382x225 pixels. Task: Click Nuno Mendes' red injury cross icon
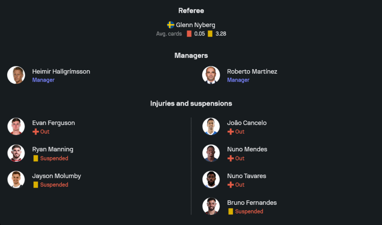[x=230, y=158]
